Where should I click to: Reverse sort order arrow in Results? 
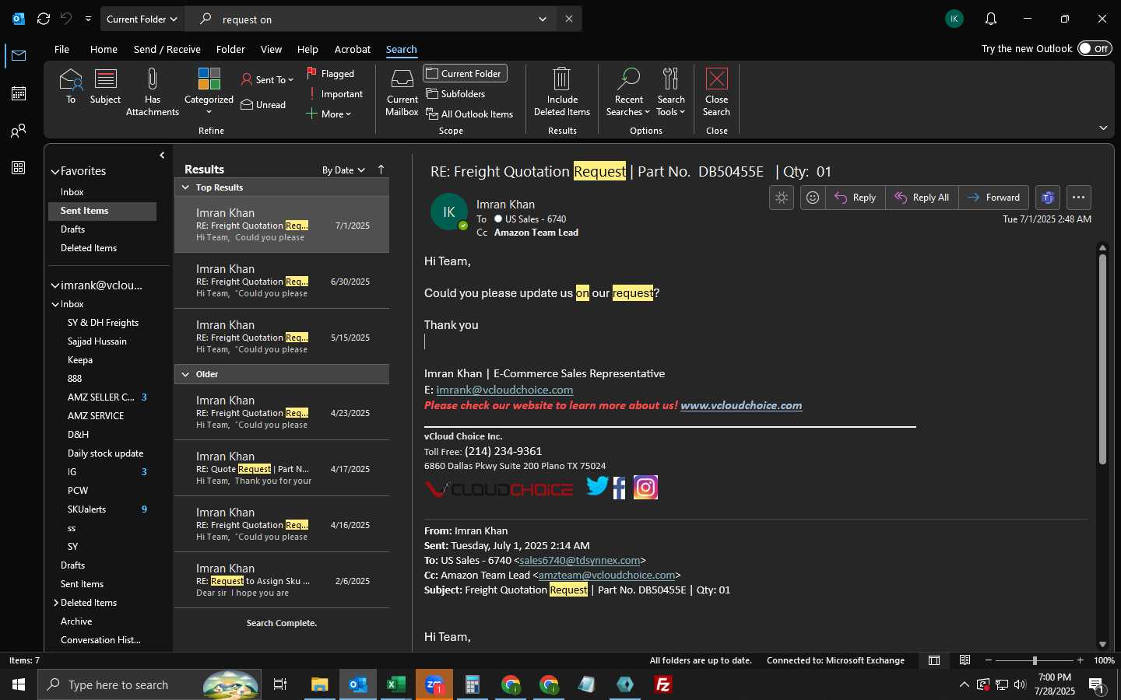point(381,170)
